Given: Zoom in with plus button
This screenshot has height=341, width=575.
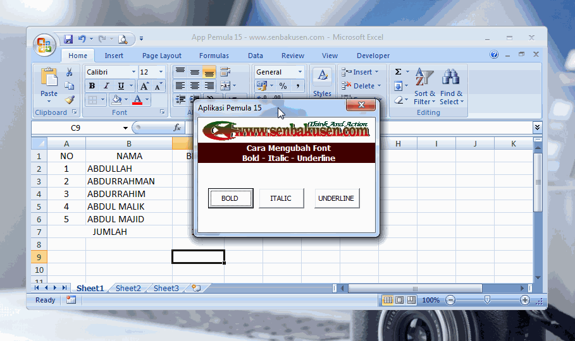Looking at the screenshot, I should point(525,301).
